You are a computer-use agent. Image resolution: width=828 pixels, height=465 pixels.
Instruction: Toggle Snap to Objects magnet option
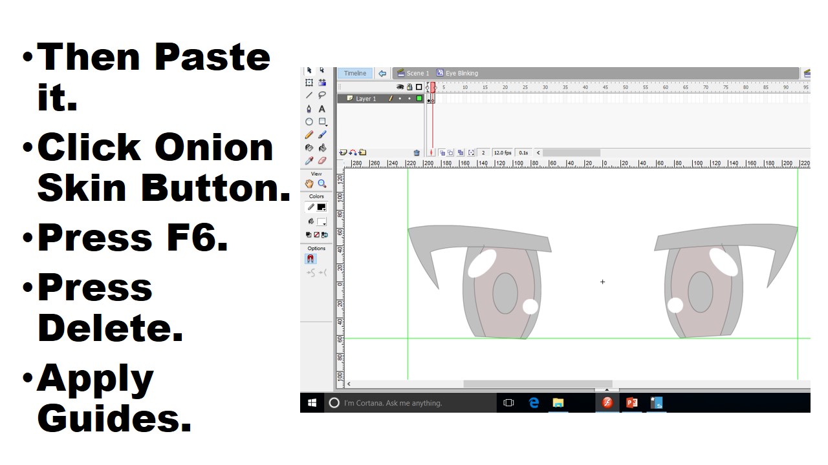(x=310, y=258)
